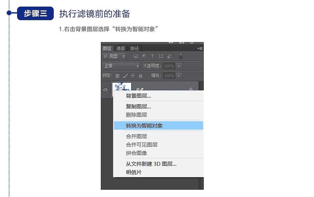
Task: Click heading text 执行滤镜前的准备
Action: (x=95, y=14)
